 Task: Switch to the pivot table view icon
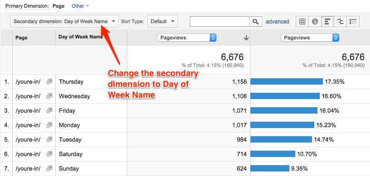353,21
